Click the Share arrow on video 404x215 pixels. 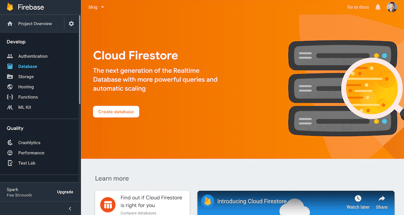point(382,198)
